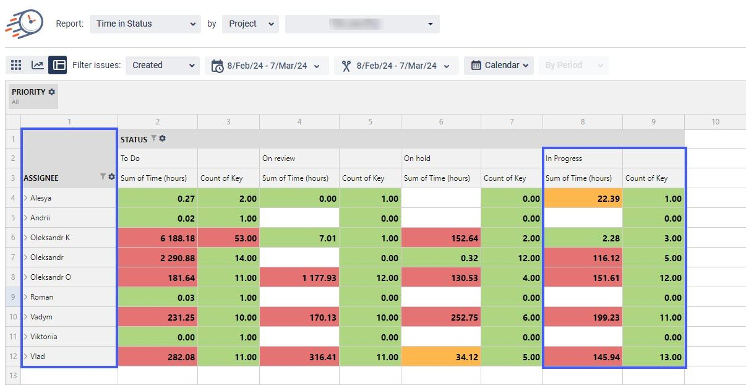Open the scissors date range picker
The height and width of the screenshot is (385, 746).
tap(396, 66)
